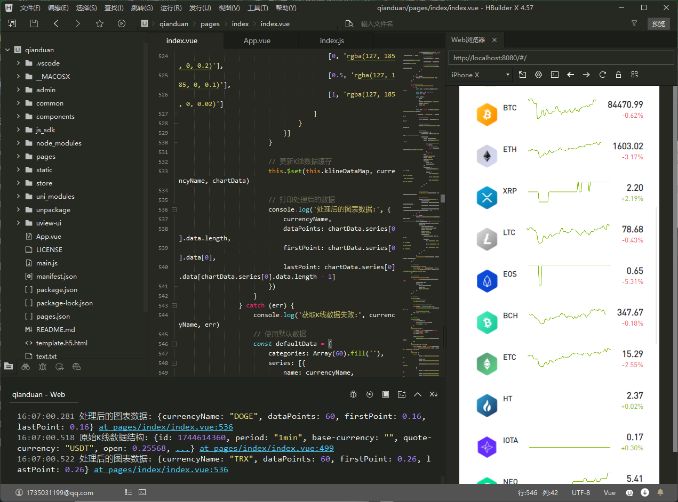The image size is (678, 502).
Task: Collapse the console panel with the up chevron
Action: coord(418,394)
